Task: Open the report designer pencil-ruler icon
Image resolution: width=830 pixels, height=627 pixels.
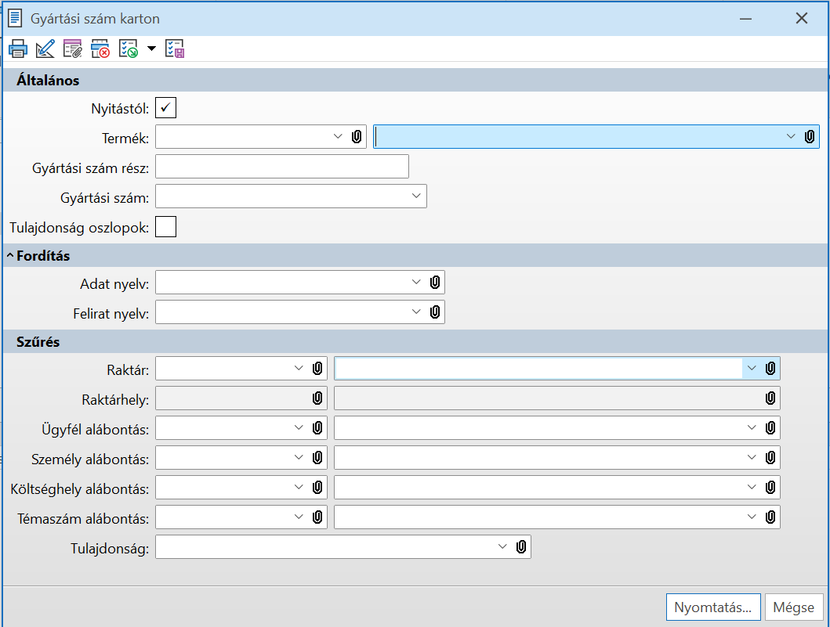Action: click(45, 49)
